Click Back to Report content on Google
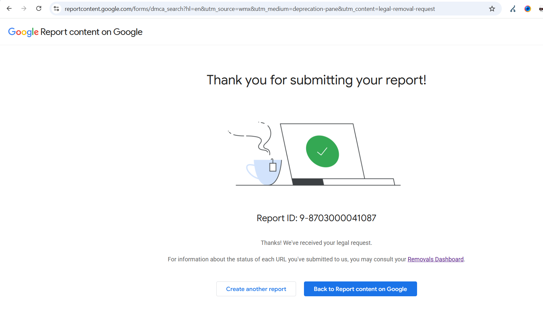The width and height of the screenshot is (543, 319). tap(360, 289)
